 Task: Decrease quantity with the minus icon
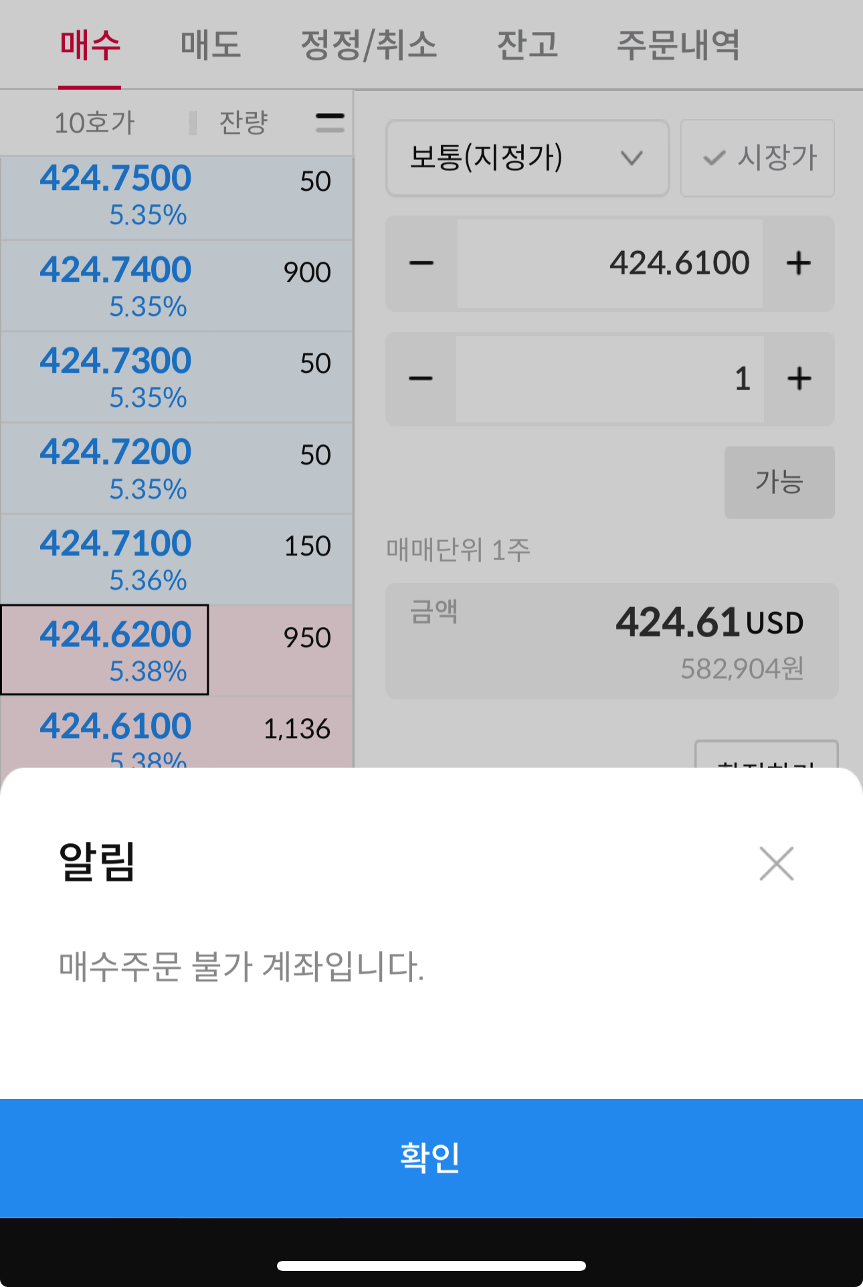tap(421, 379)
